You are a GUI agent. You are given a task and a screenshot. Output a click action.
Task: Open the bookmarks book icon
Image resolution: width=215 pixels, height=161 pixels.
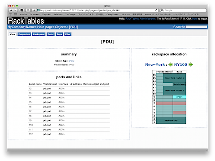10,14
